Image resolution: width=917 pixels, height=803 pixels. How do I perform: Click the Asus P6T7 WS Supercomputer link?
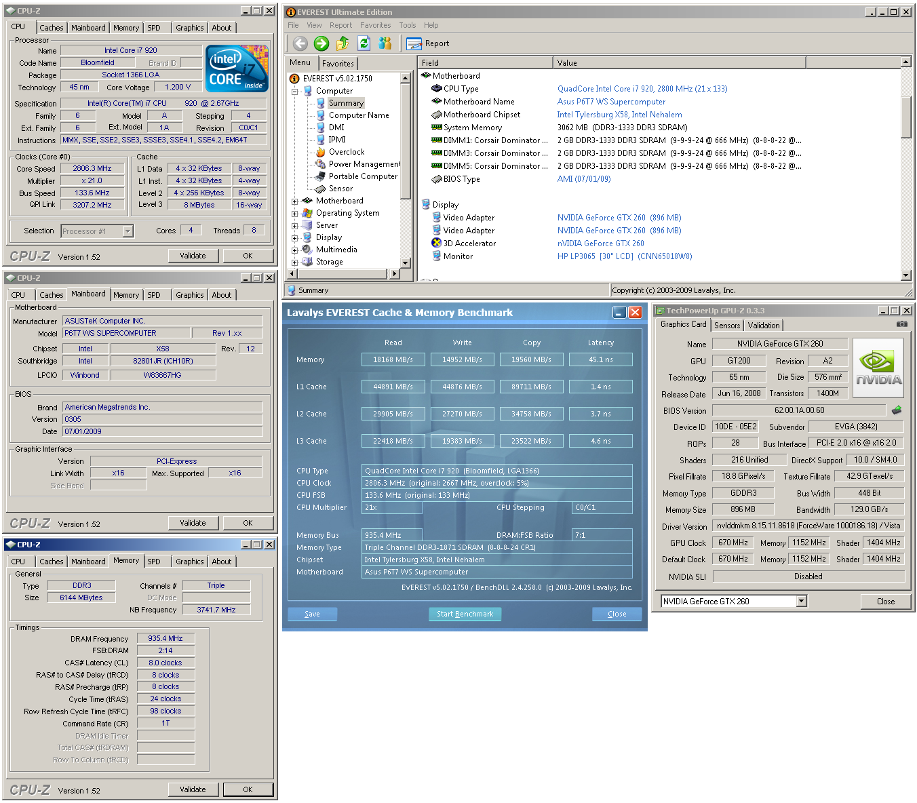tap(611, 102)
